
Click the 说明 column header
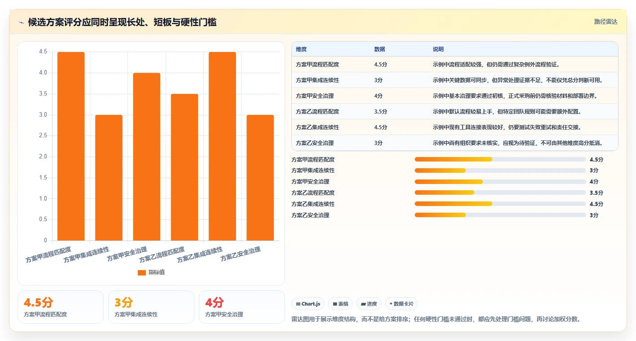coord(438,49)
